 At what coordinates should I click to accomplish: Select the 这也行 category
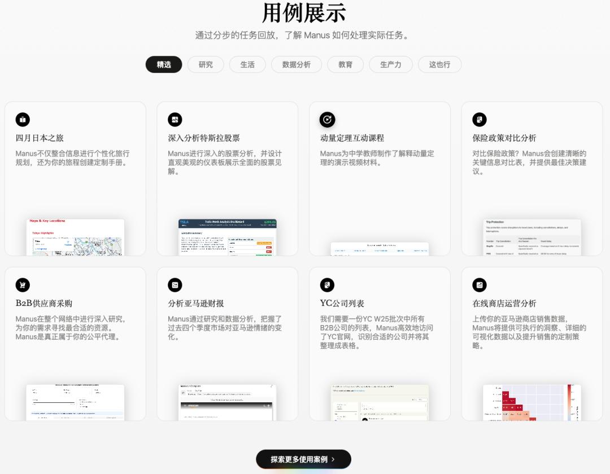pyautogui.click(x=439, y=64)
